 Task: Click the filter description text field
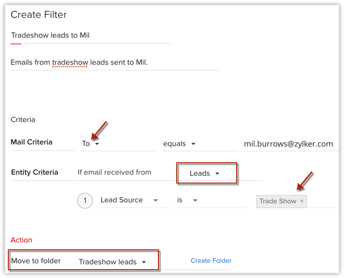tap(115, 63)
